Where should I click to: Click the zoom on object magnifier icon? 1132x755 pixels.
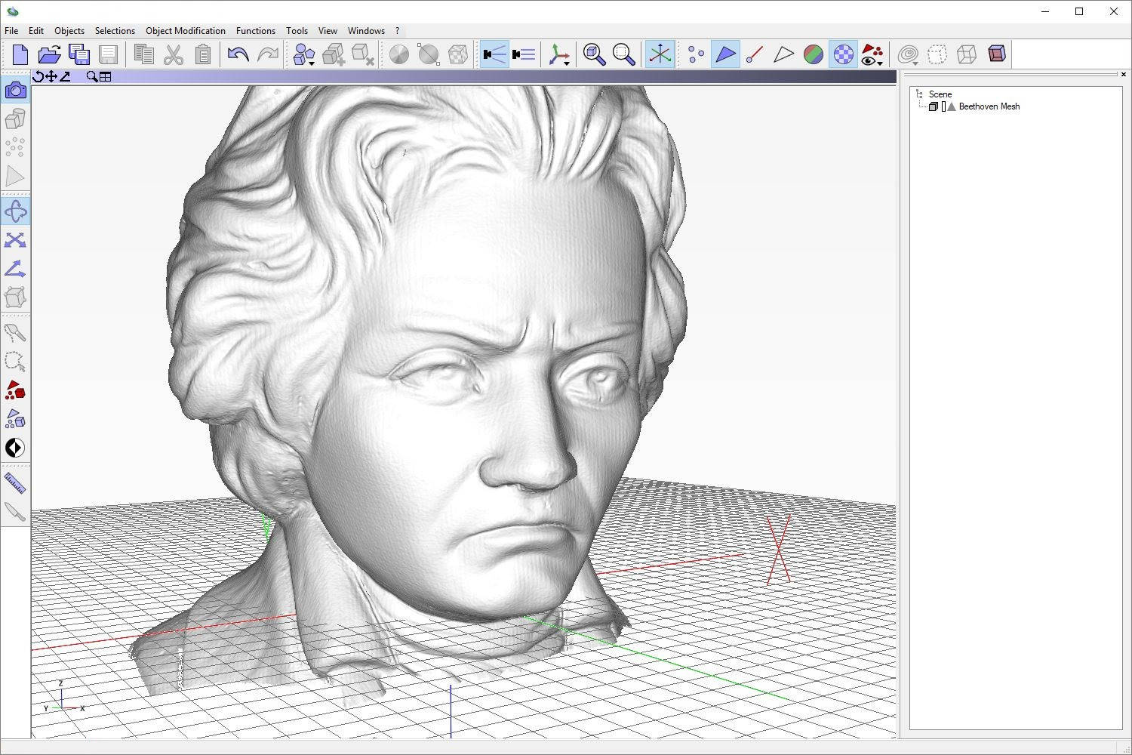click(594, 54)
